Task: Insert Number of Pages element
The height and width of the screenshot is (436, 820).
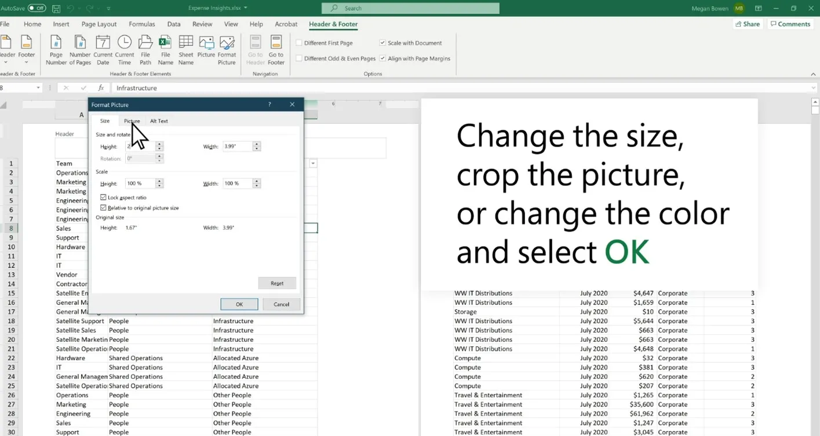Action: pos(80,50)
